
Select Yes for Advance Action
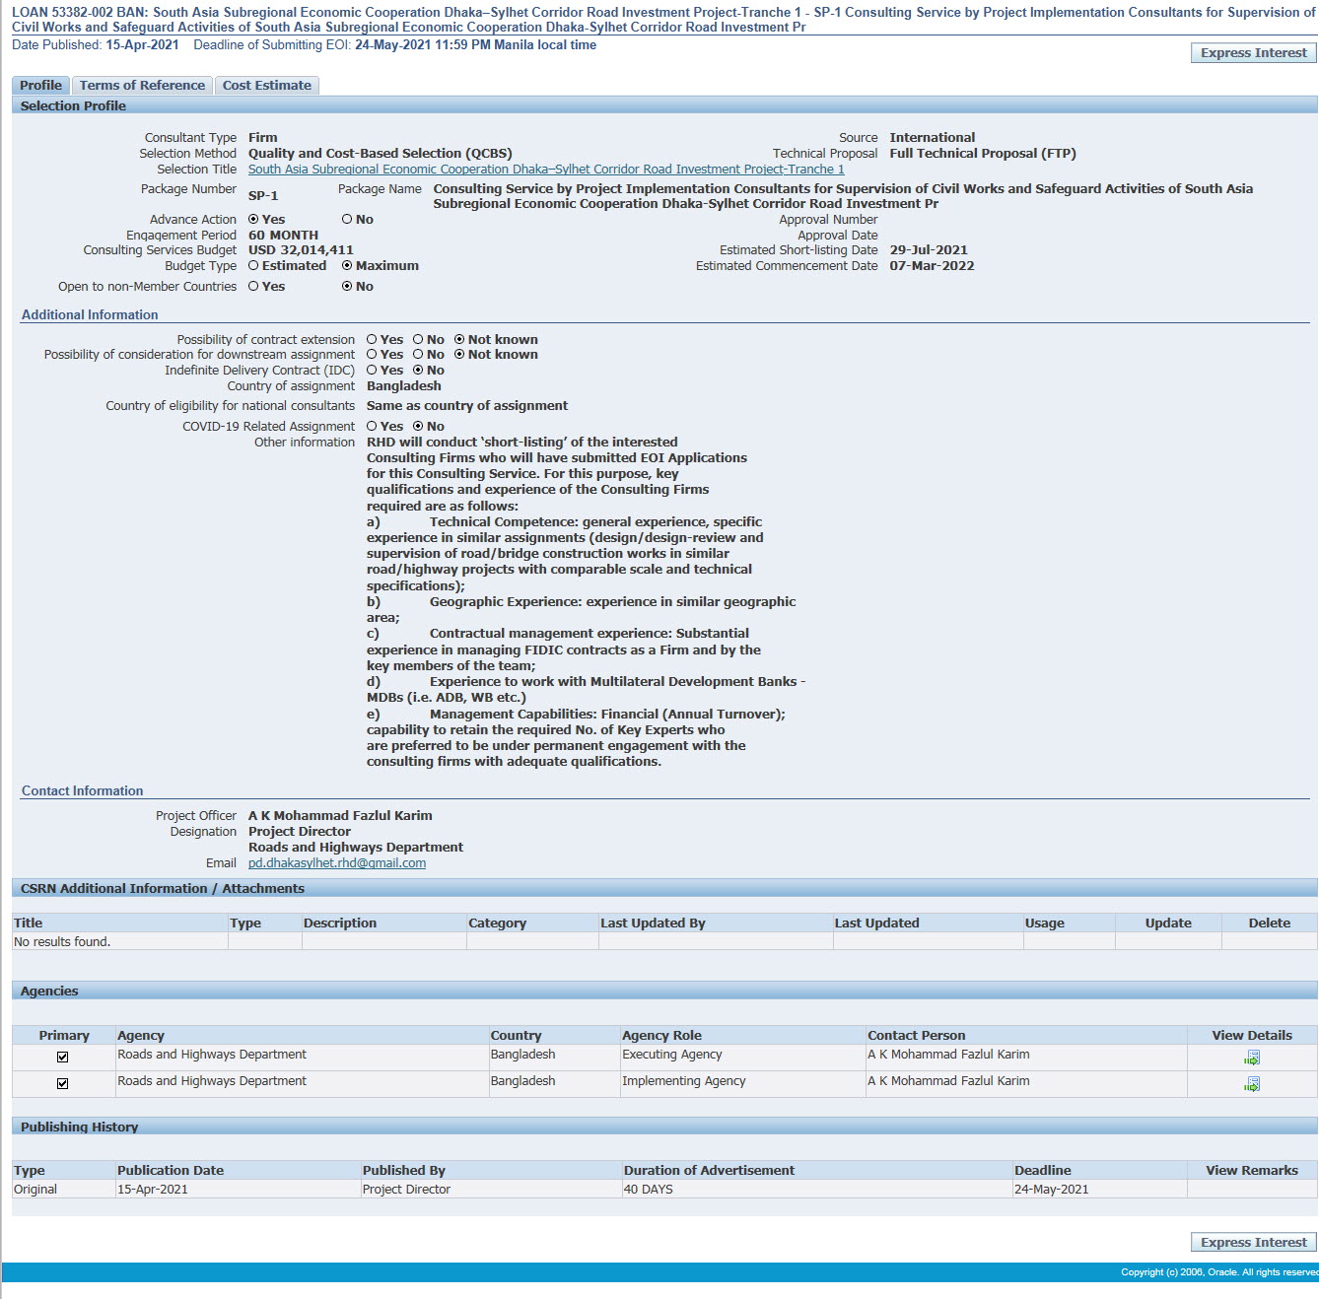[x=253, y=220]
